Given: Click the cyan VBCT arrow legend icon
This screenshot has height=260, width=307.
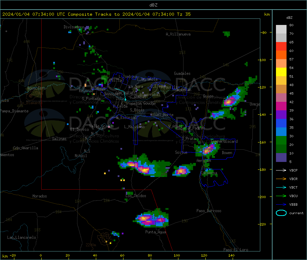Looking at the screenshot, I should click(281, 187).
